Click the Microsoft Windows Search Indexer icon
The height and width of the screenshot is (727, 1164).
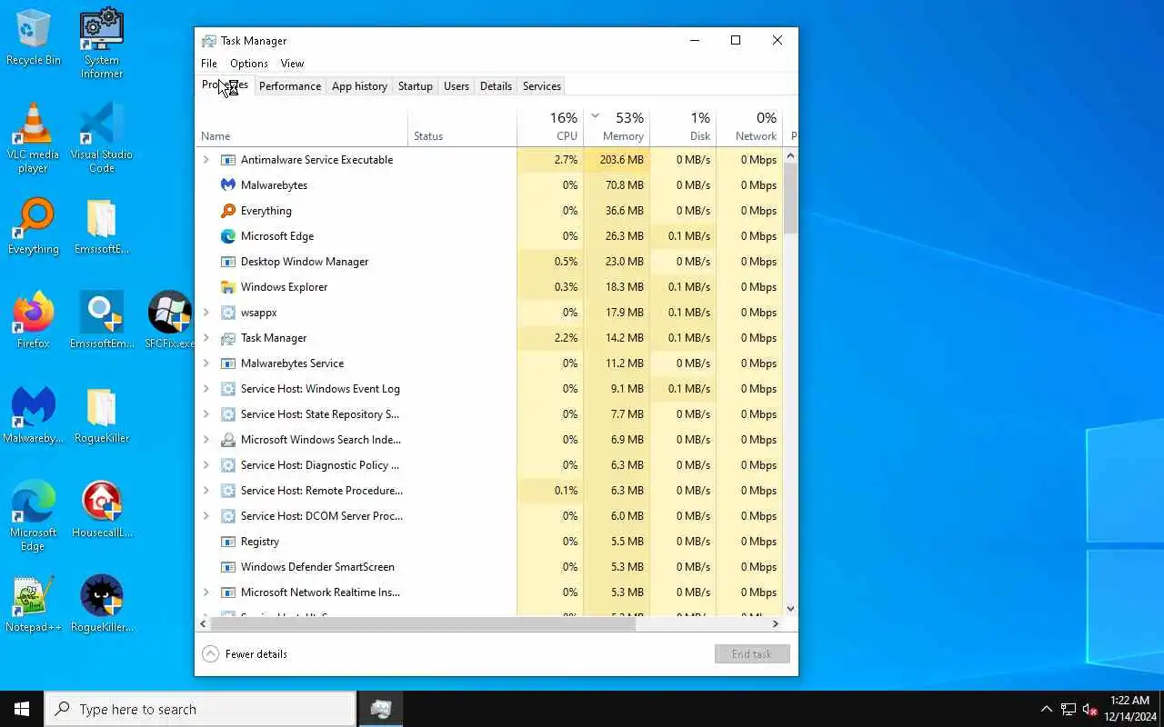(x=228, y=439)
